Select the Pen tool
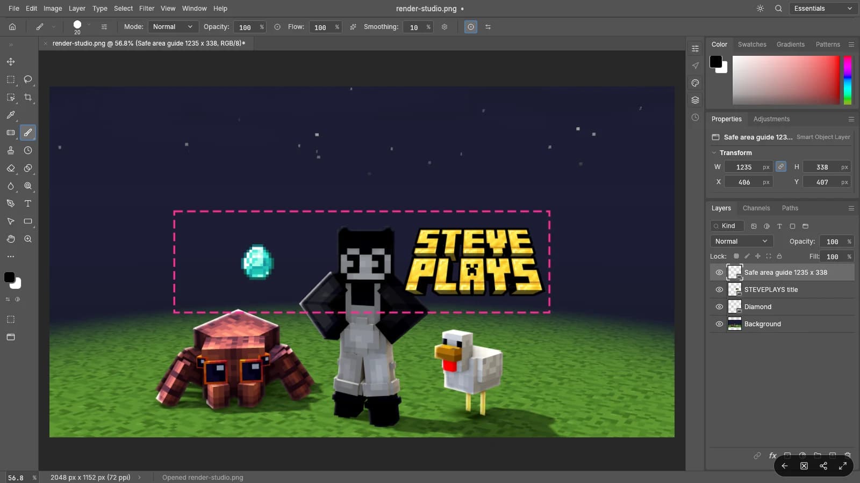The width and height of the screenshot is (860, 483). 11,203
